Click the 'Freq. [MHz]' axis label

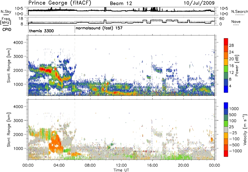pos(6,21)
